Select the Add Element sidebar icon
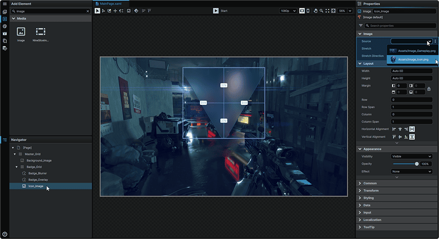Image resolution: width=439 pixels, height=239 pixels. click(5, 19)
